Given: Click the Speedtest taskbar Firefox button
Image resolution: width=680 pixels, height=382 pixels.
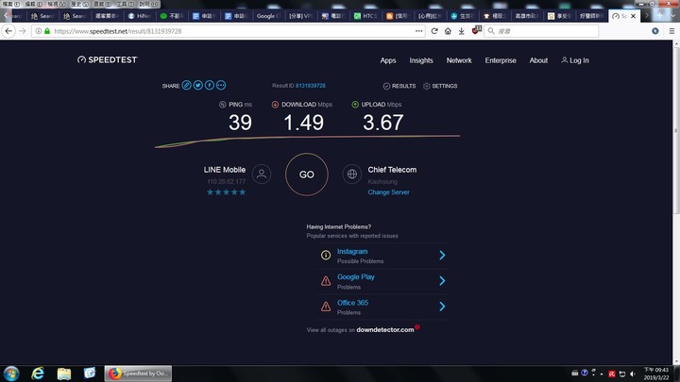Looking at the screenshot, I should (x=138, y=374).
